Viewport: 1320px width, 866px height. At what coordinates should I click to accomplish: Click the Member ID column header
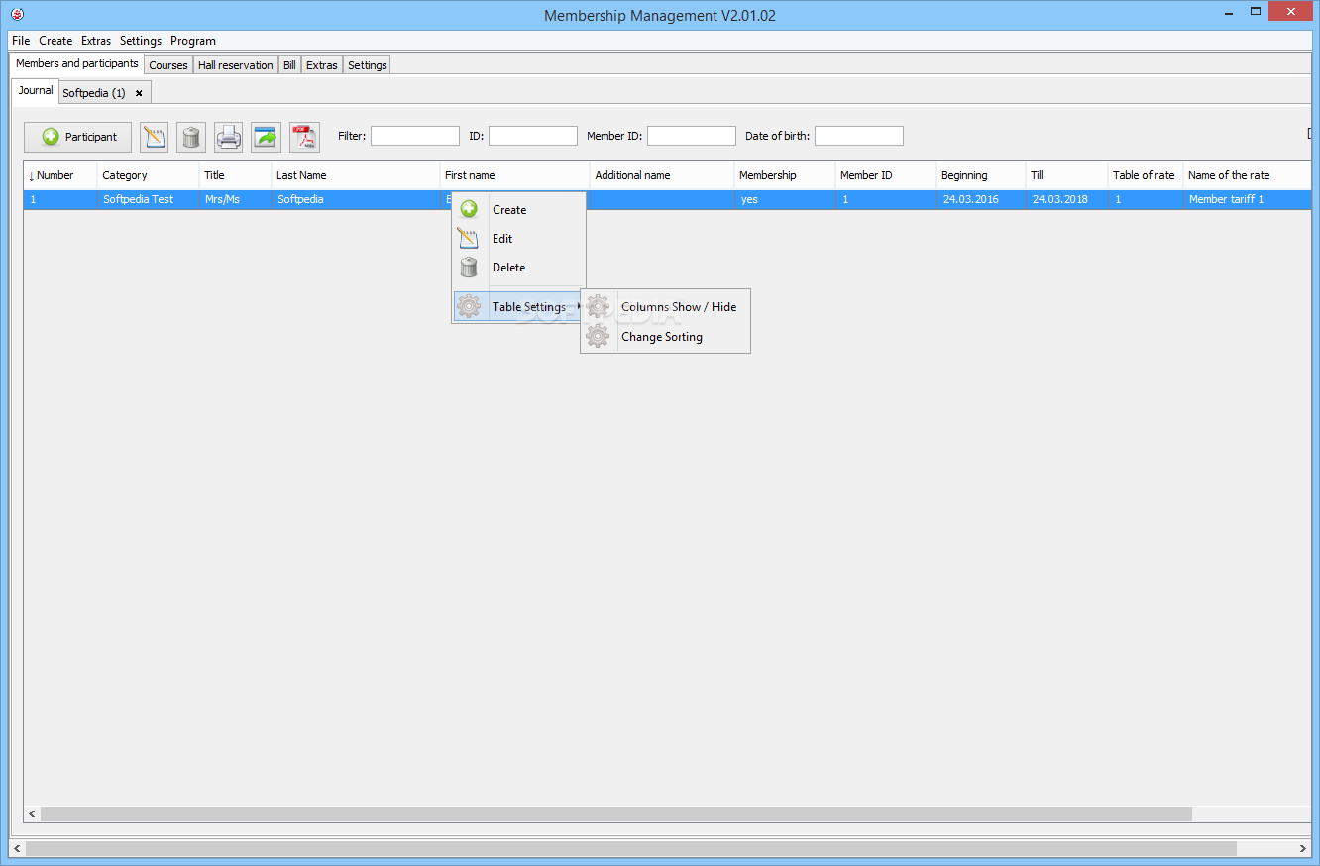coord(886,175)
